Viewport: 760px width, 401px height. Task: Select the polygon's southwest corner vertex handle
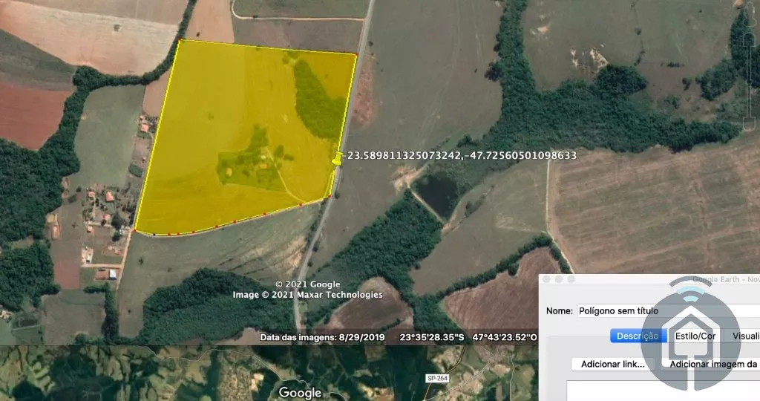[x=135, y=230]
